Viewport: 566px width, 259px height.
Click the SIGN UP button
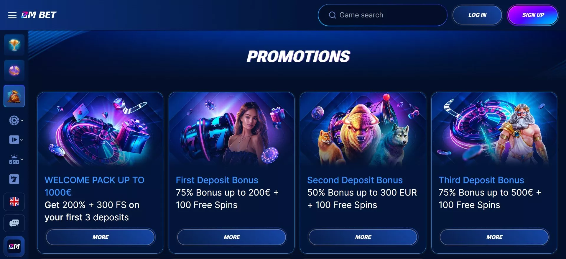(x=533, y=15)
